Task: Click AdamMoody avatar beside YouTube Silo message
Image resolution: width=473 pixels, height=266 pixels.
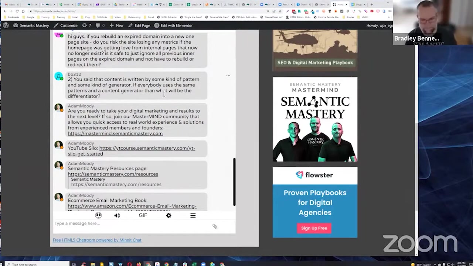Action: [x=59, y=145]
